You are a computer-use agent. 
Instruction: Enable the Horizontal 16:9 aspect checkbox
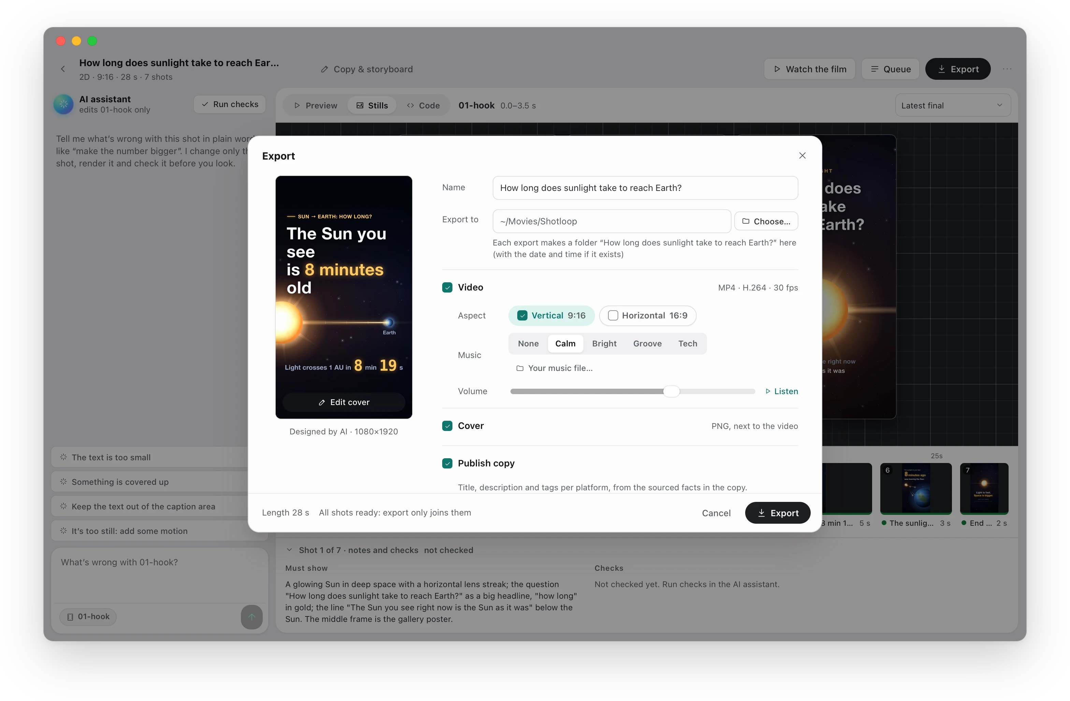click(613, 315)
